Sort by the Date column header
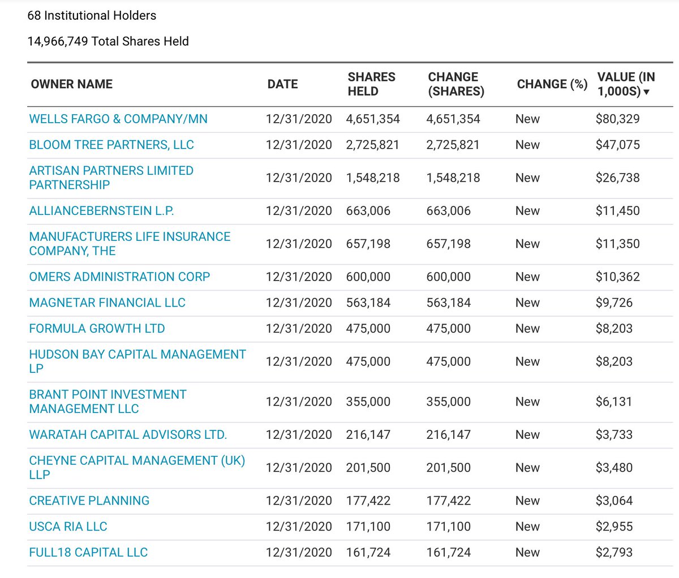The width and height of the screenshot is (679, 578). [283, 84]
